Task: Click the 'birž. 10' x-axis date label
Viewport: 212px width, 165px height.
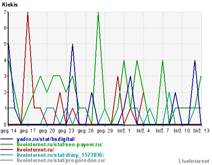Action: (182, 131)
